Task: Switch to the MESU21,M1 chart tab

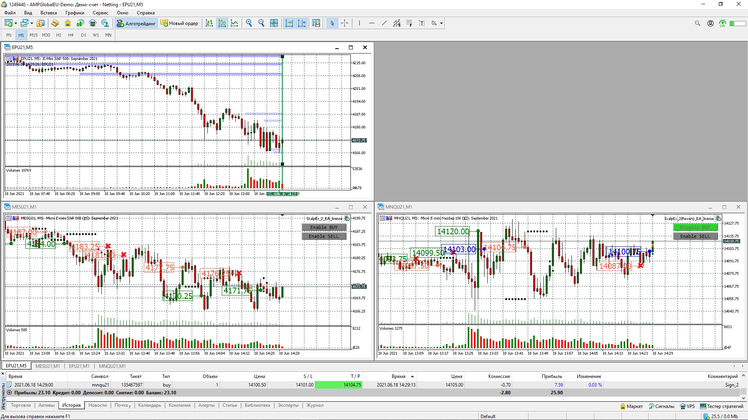Action: tap(48, 366)
